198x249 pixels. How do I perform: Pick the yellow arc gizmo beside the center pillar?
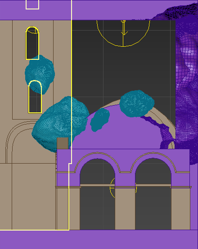[112, 188]
